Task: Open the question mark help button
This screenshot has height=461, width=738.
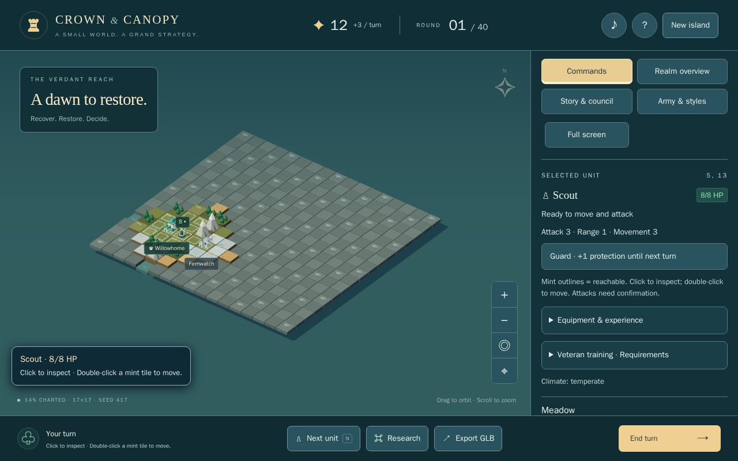Action: coord(645,25)
